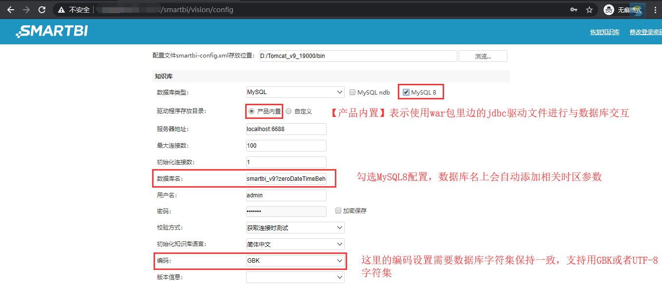Click the 数据库类型 label
662x288 pixels.
coord(172,93)
